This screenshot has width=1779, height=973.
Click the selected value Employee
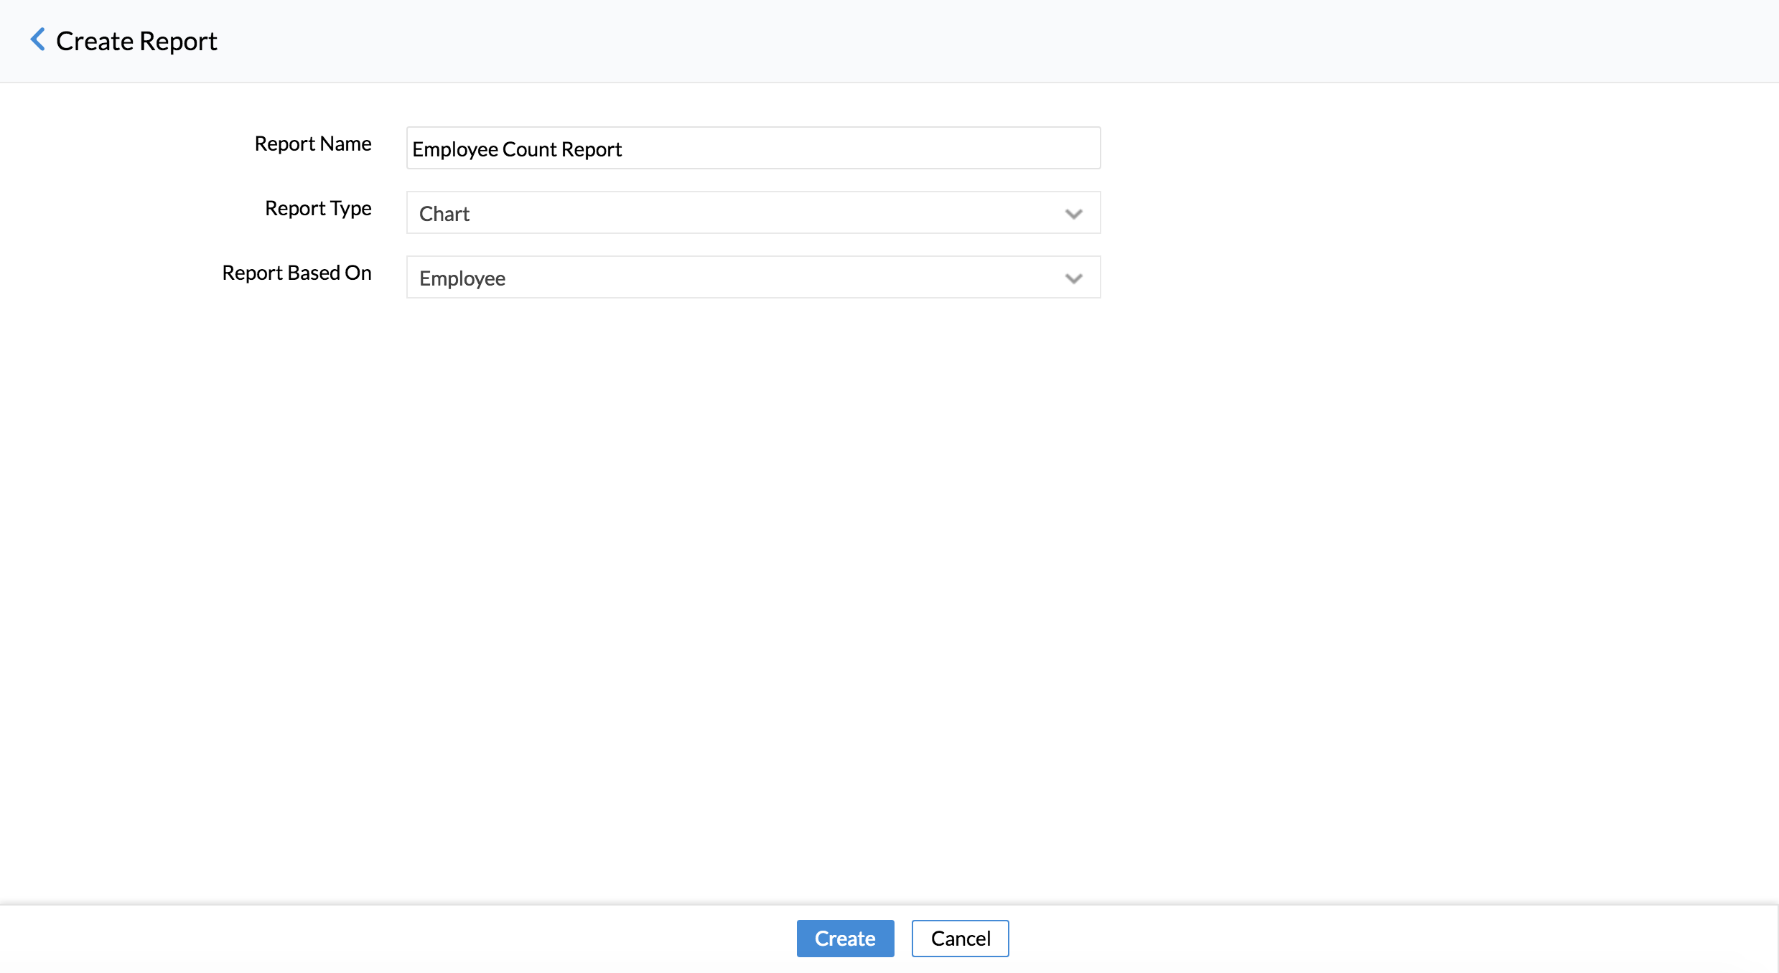[462, 278]
